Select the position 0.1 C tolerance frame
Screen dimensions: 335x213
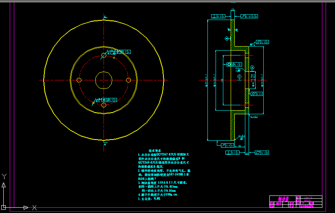(x=234, y=64)
